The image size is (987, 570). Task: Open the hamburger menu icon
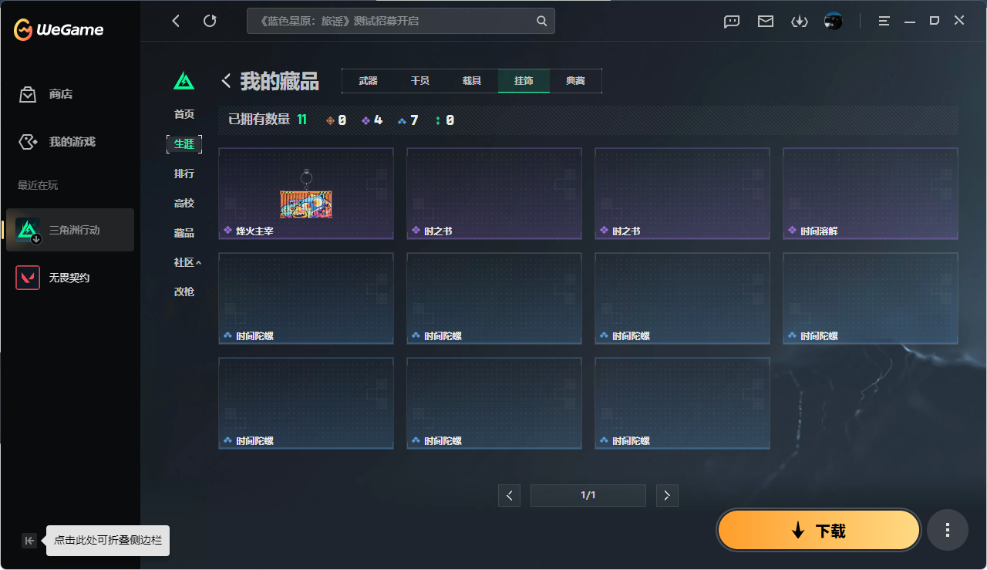tap(884, 21)
